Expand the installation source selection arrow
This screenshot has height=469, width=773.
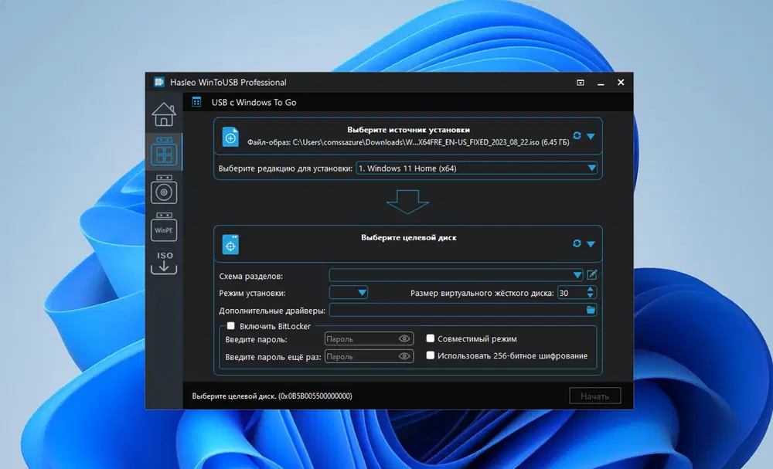click(591, 137)
